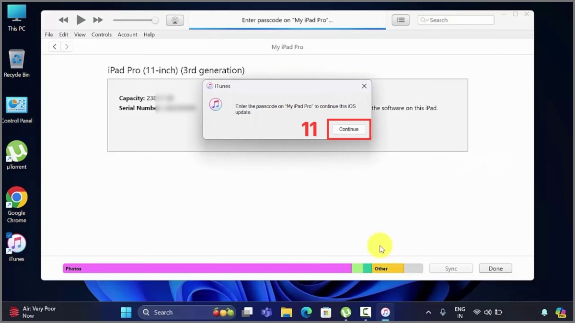Open the iTunes desktop shortcut

click(16, 247)
